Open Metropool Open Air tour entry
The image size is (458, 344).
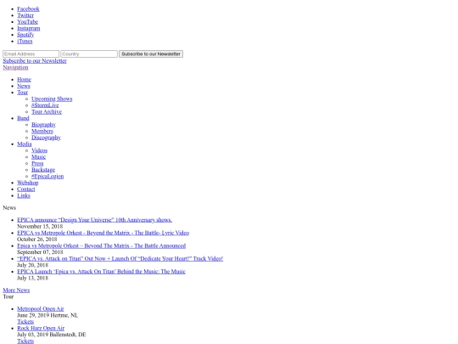[41, 309]
